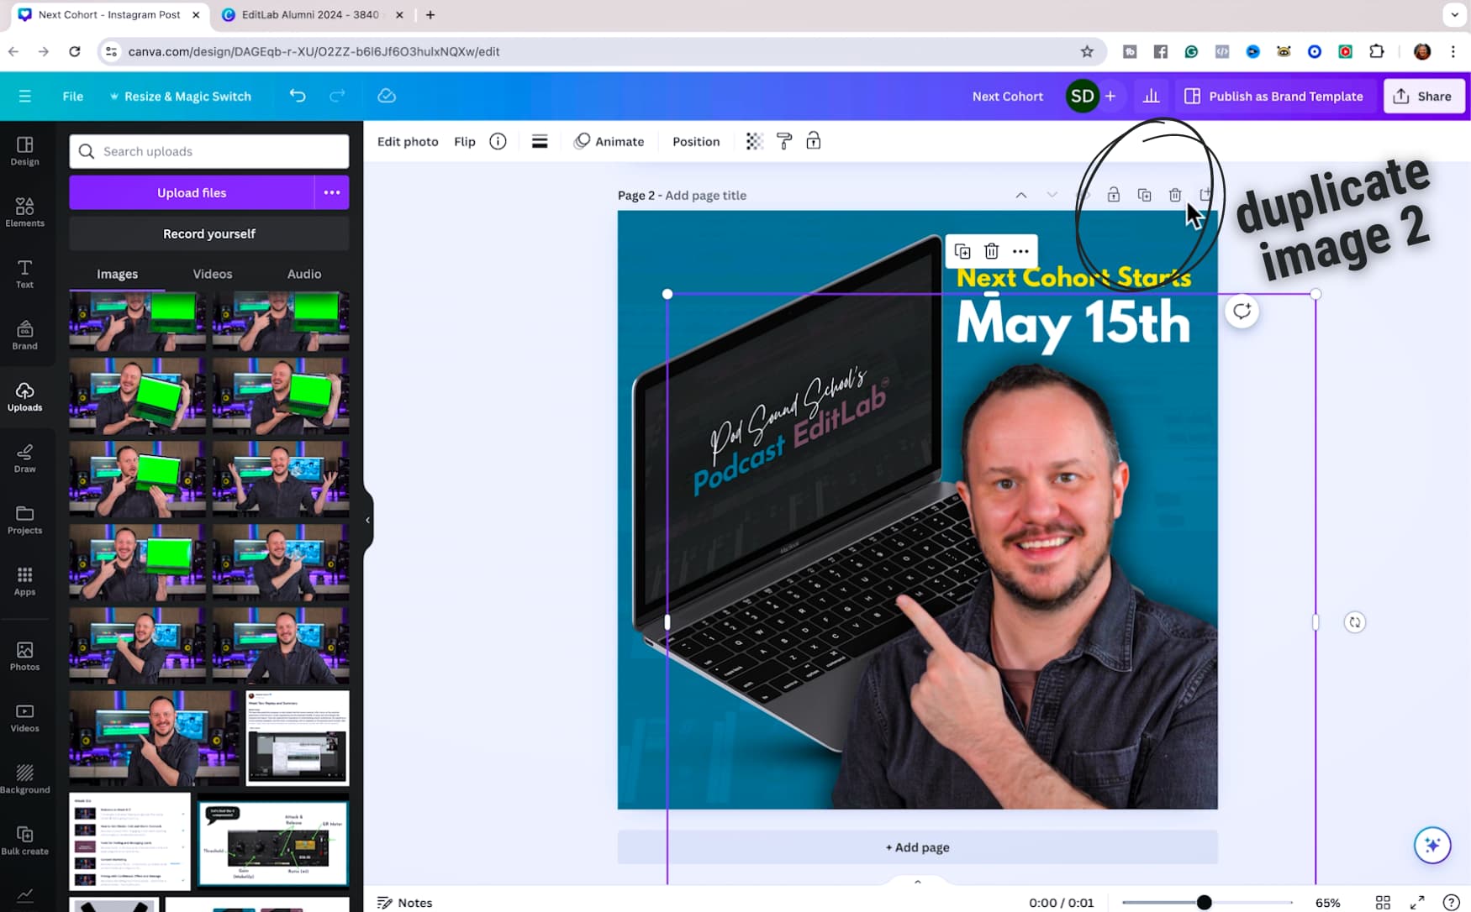The width and height of the screenshot is (1471, 912).
Task: Switch to the Videos uploads tab
Action: [x=213, y=274]
